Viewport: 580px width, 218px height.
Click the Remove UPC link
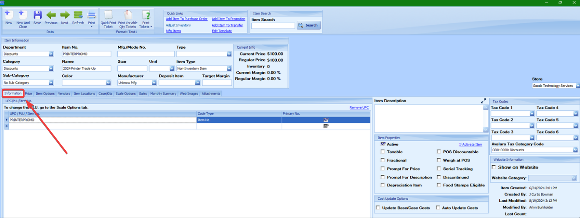coord(359,108)
